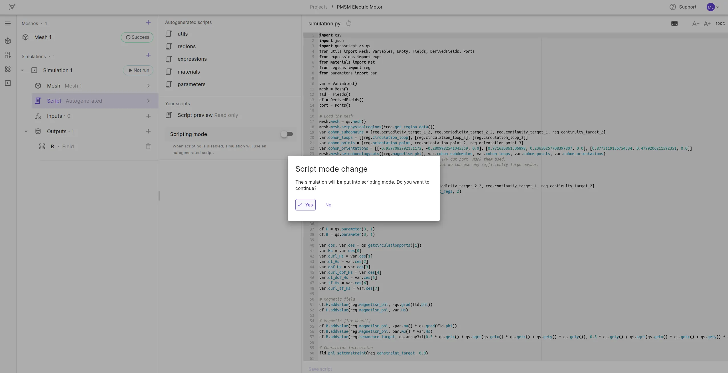
Task: Decrease font size with A-
Action: (695, 23)
